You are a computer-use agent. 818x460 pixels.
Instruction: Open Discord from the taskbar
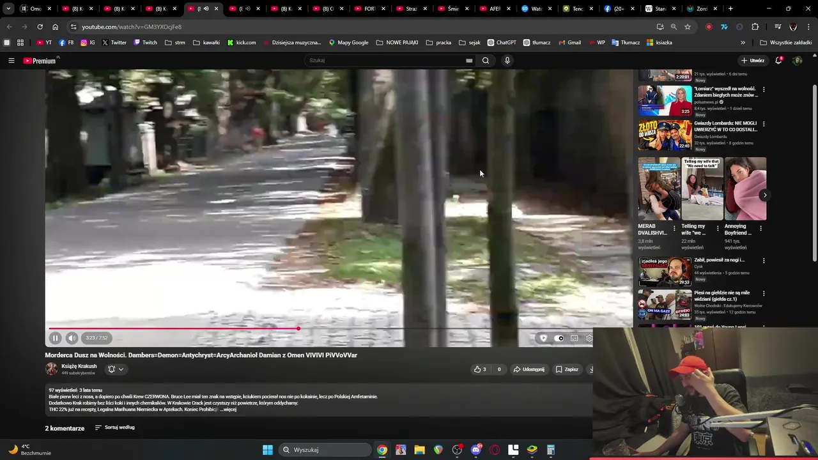coord(475,450)
